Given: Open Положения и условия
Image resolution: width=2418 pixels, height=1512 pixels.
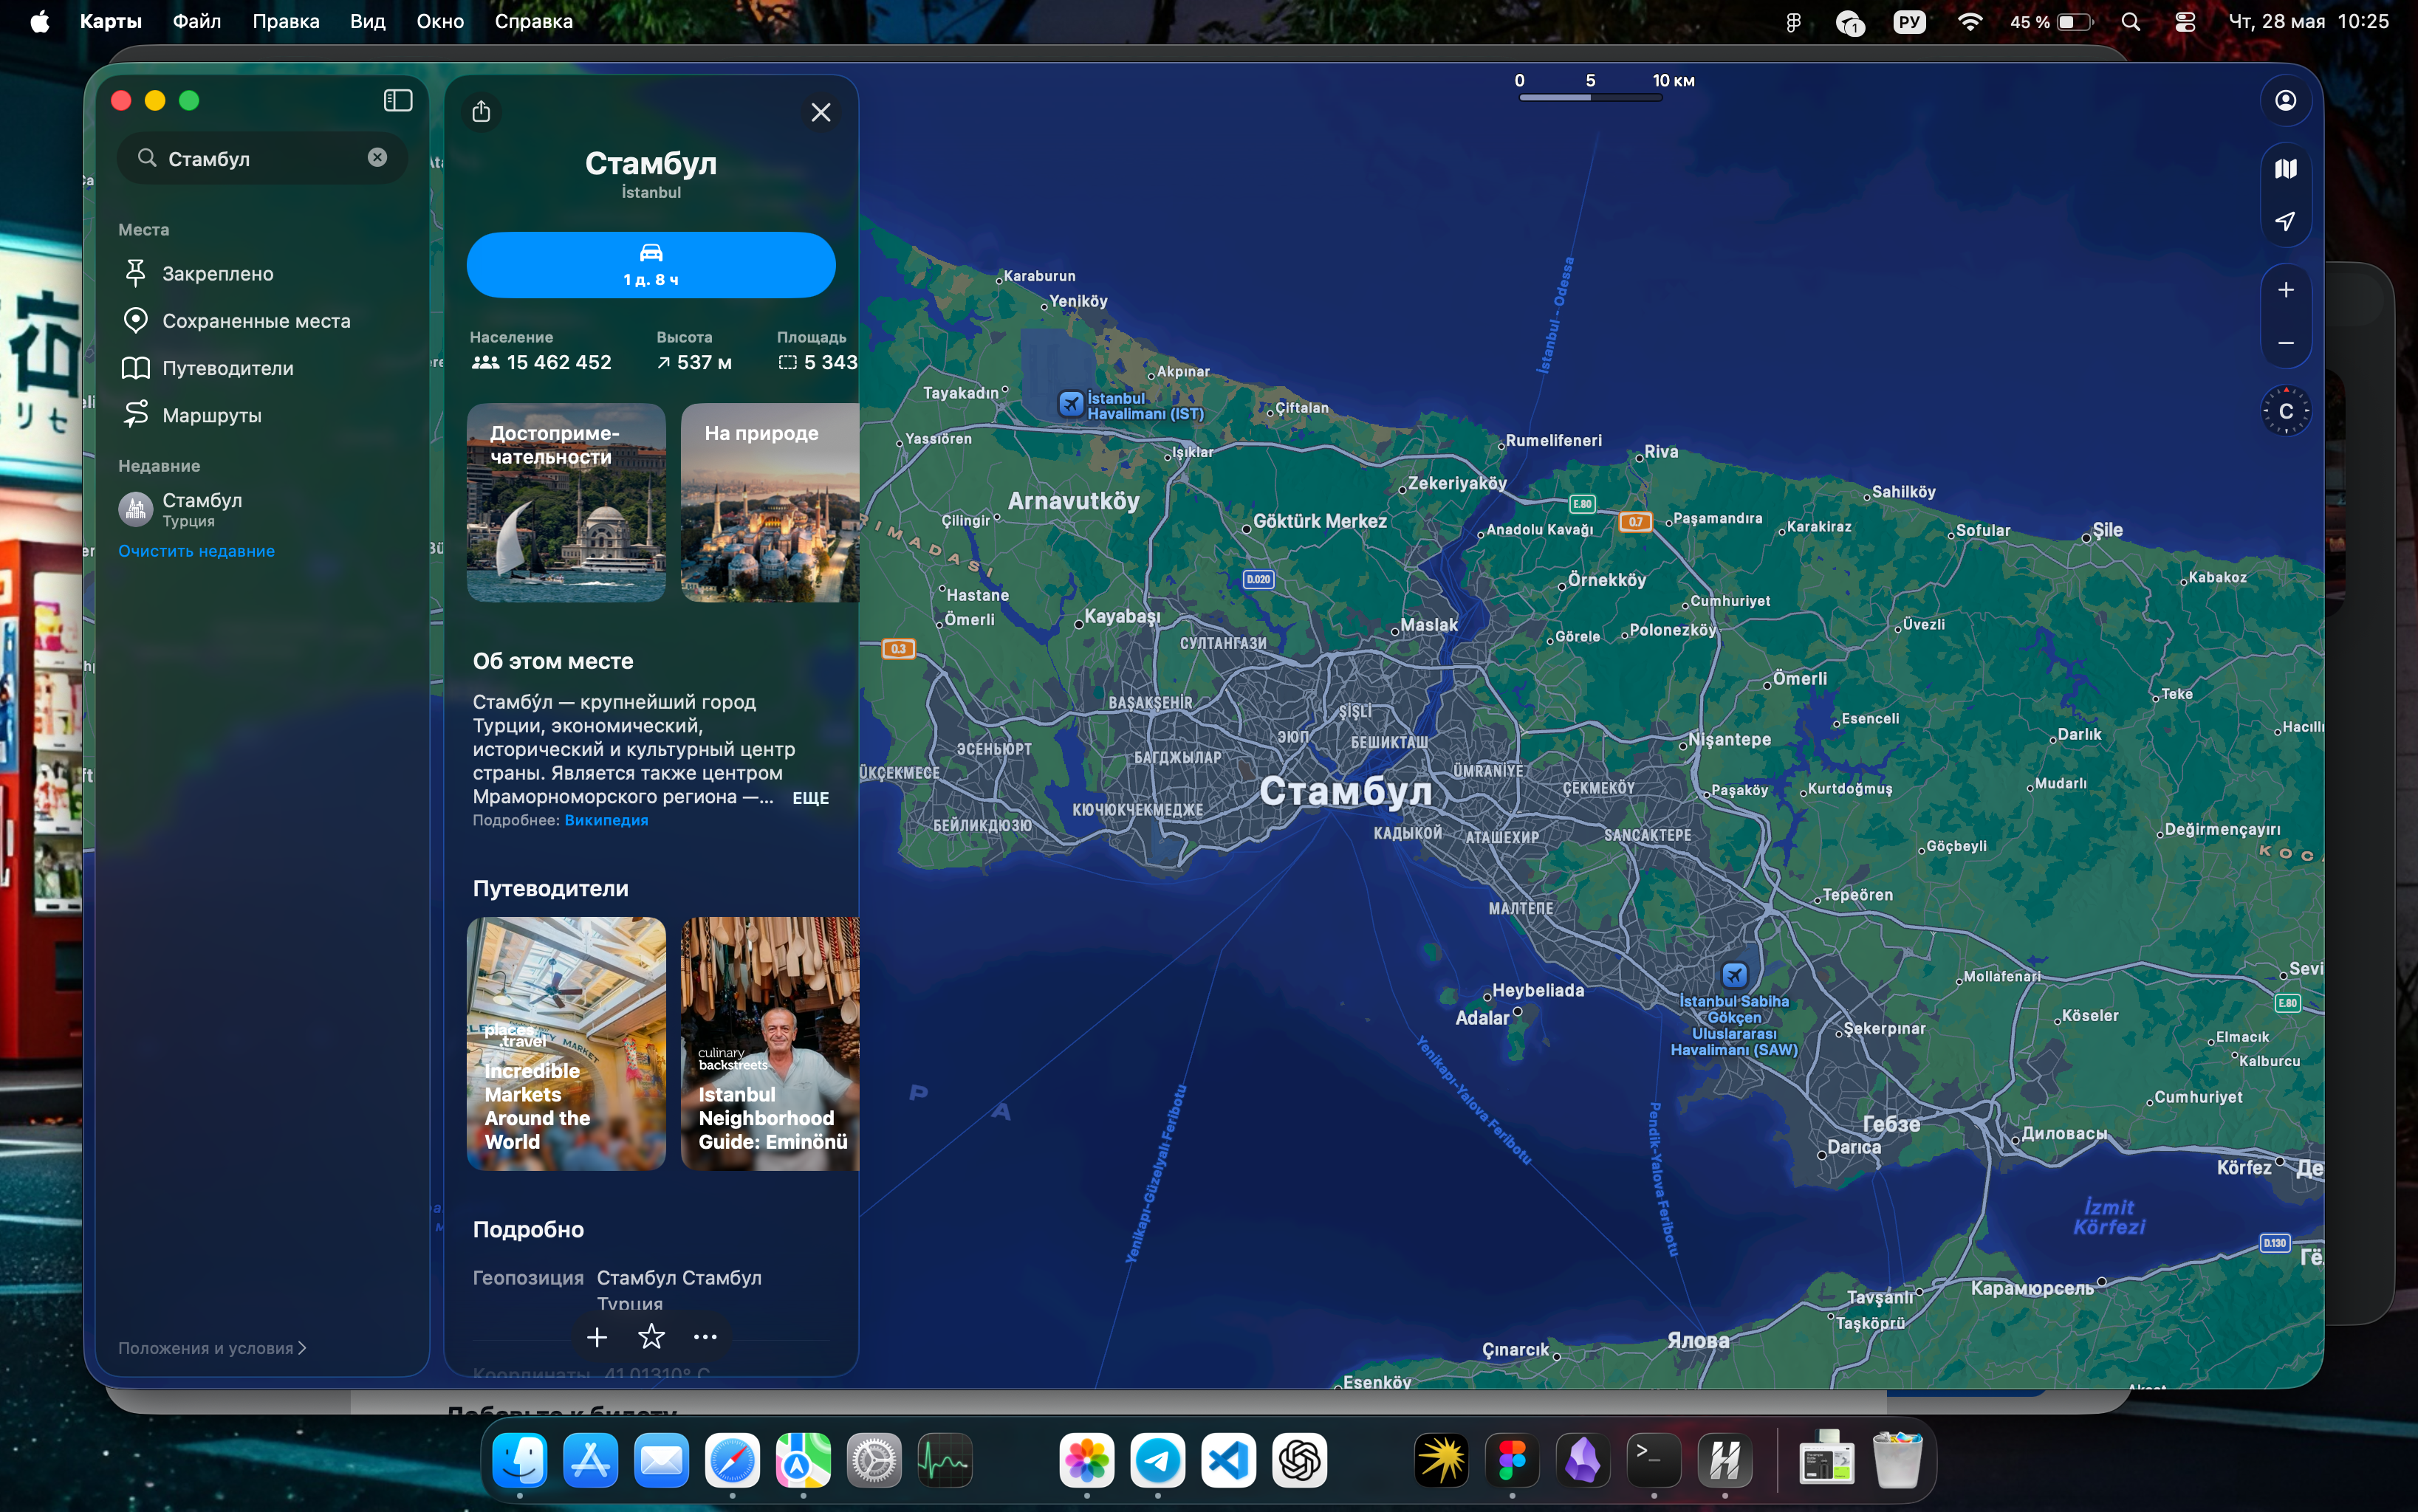Looking at the screenshot, I should click(x=212, y=1347).
